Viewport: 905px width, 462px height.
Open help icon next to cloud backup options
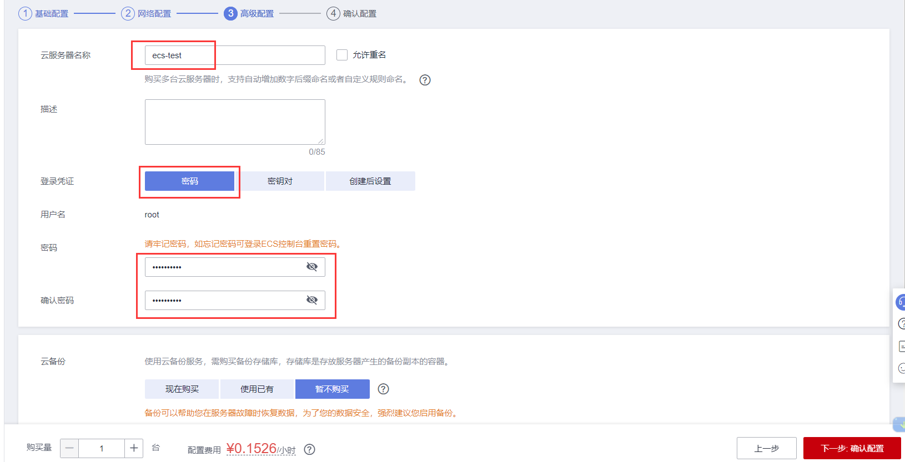[x=383, y=389]
